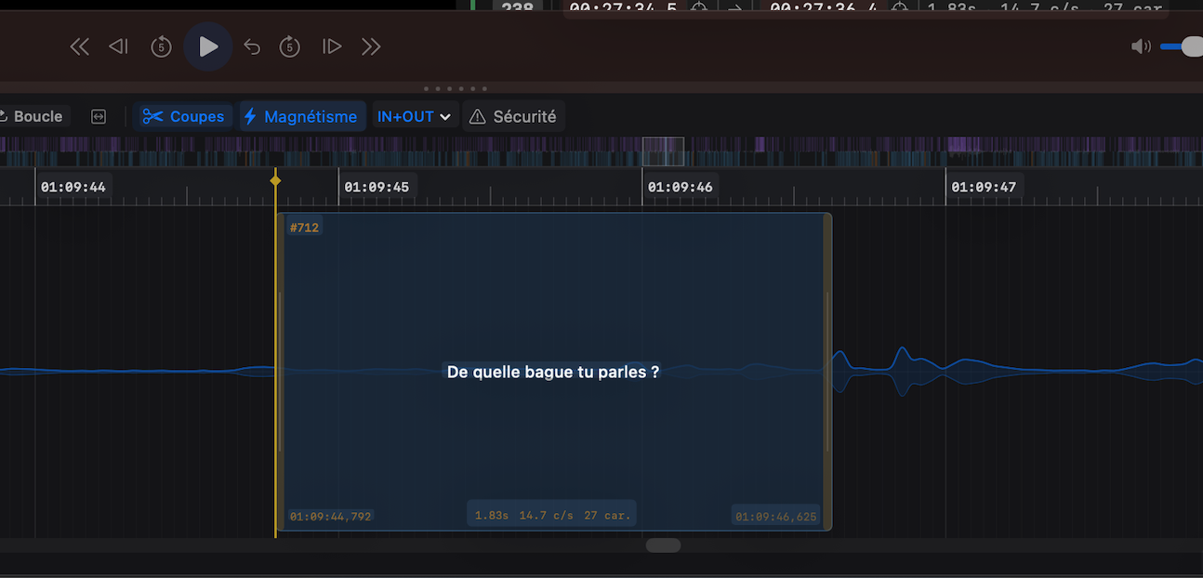Screen dimensions: 1203x578
Task: Adjust the volume slider
Action: 1184,46
